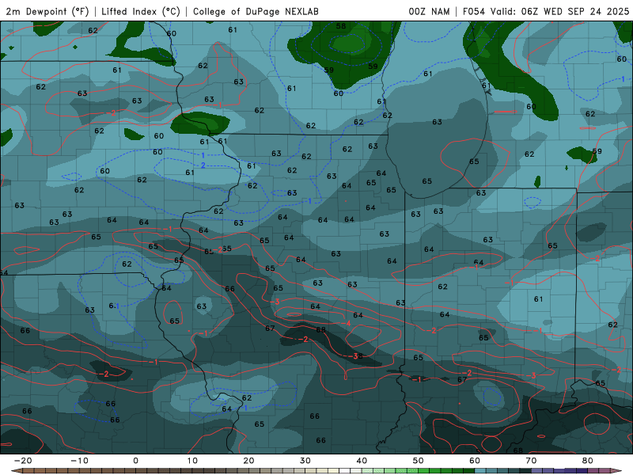Screen dimensions: 633x475
Task: Click the -20 label on the color scale
Action: click(x=23, y=461)
